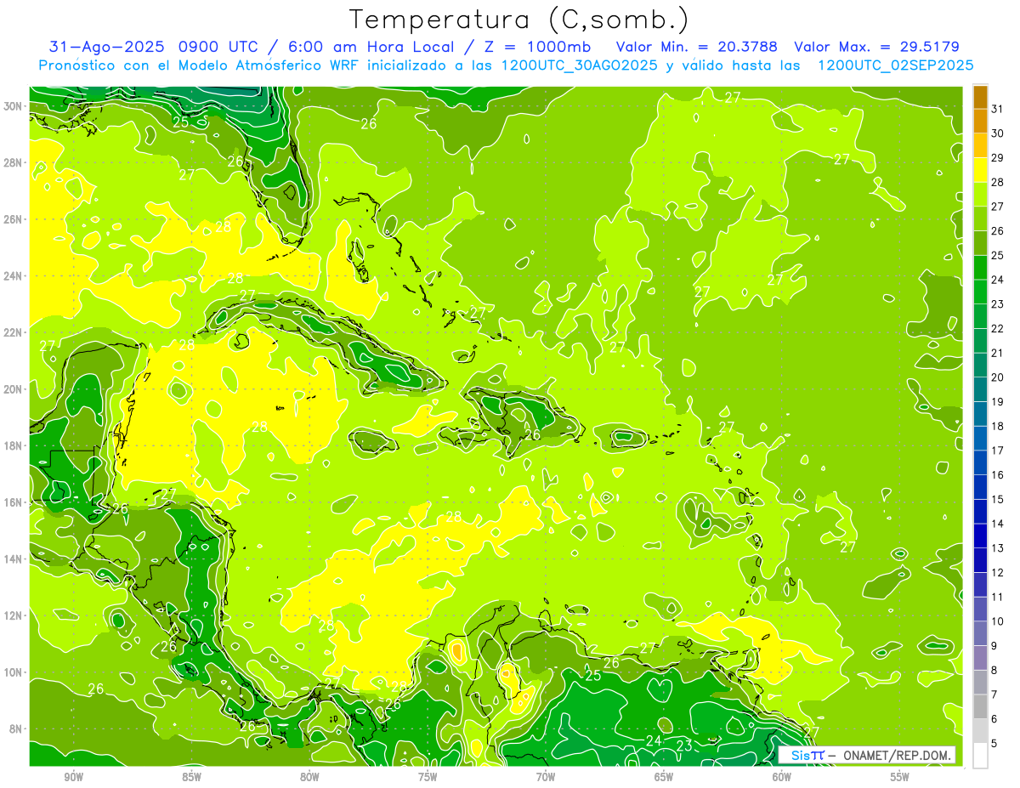Click the teal swatch between 19 and 20

[x=980, y=389]
